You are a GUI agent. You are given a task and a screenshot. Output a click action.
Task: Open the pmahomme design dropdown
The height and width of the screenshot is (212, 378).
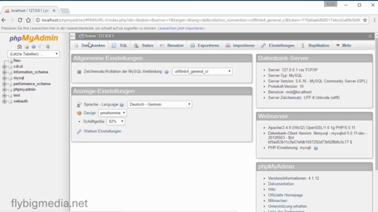click(112, 112)
